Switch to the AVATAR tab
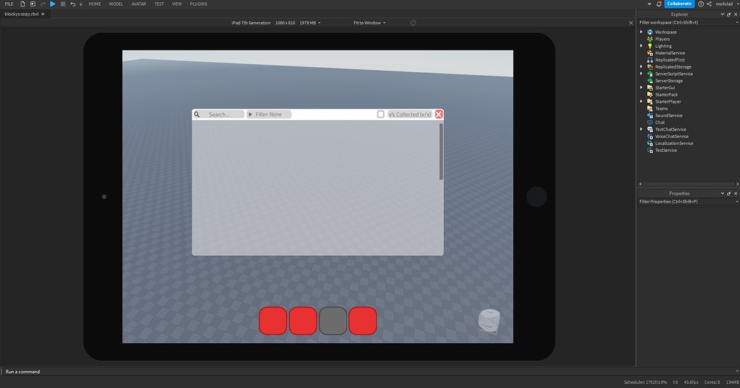This screenshot has width=740, height=388. [x=139, y=4]
